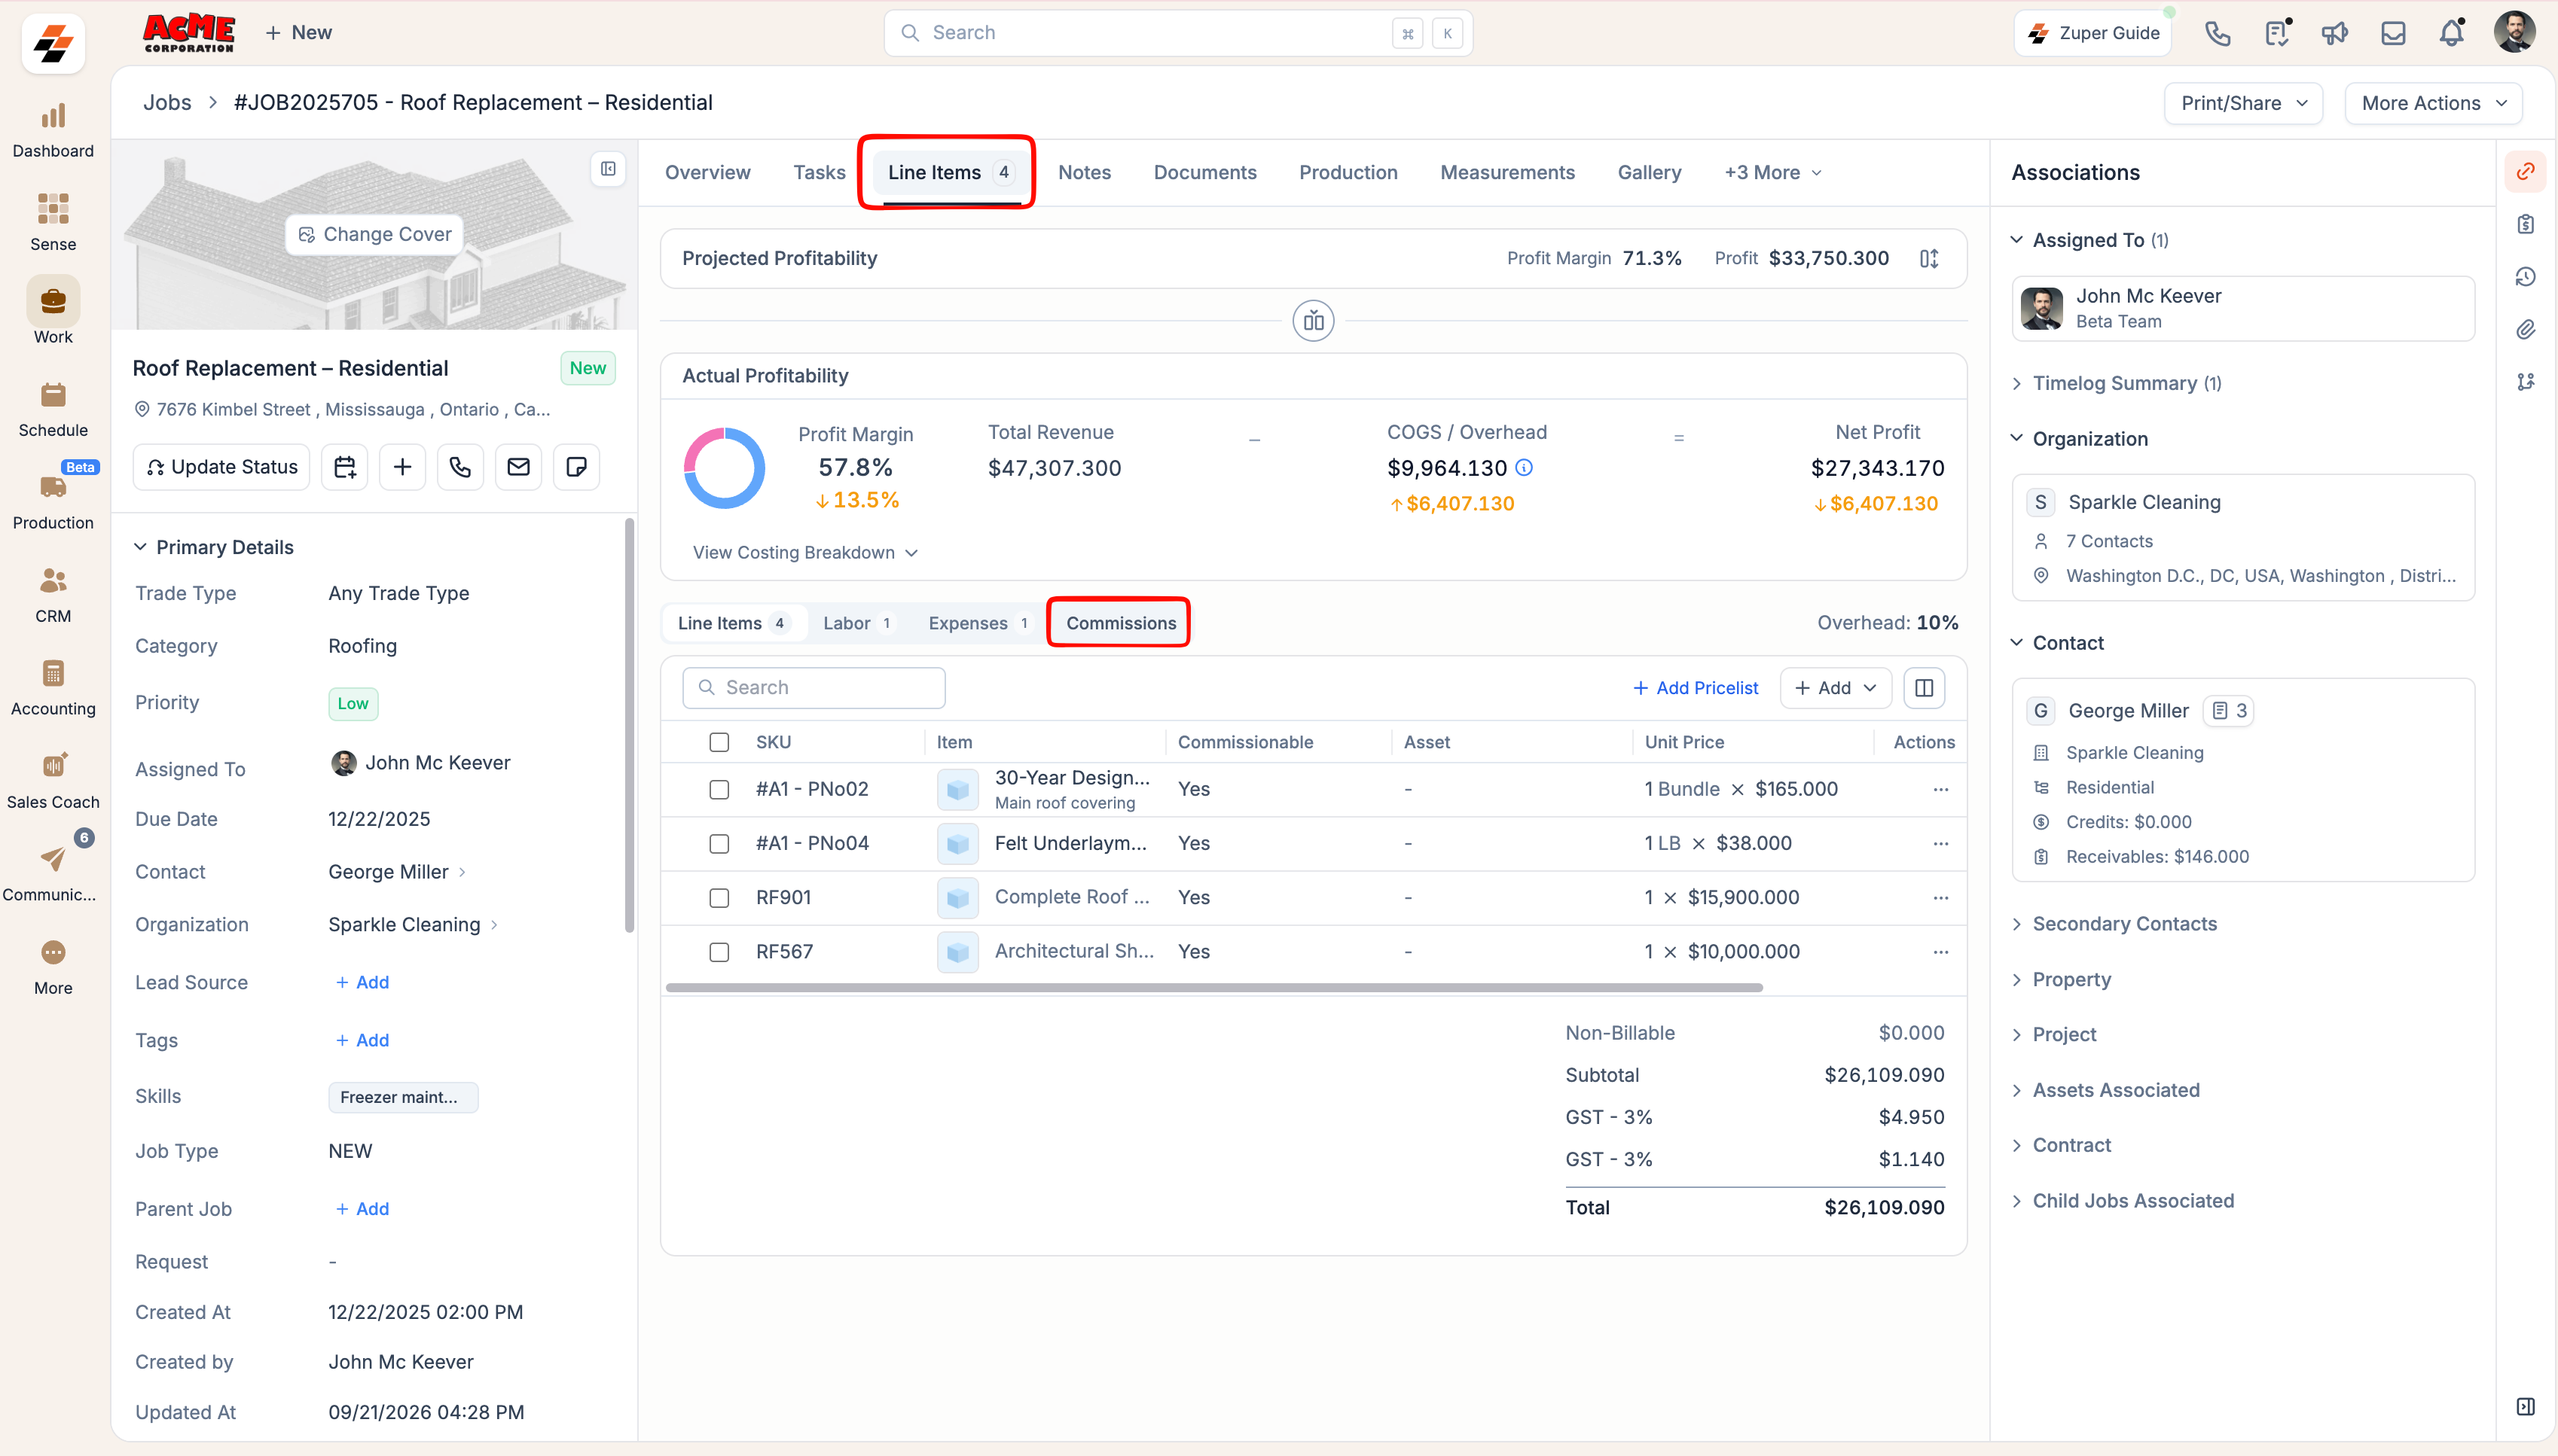This screenshot has height=1456, width=2558.
Task: Click the phone dialer icon in top bar
Action: [x=2218, y=33]
